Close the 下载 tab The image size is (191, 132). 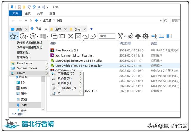(46, 29)
